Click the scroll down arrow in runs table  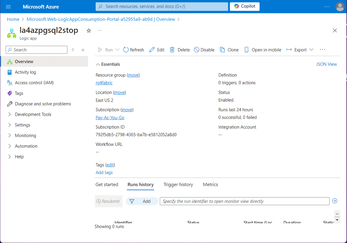tap(337, 220)
